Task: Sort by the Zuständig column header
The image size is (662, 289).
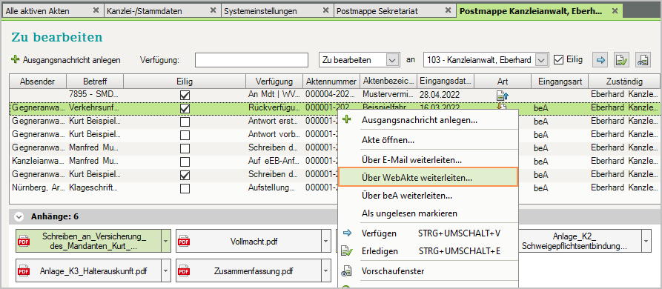Action: pos(623,81)
